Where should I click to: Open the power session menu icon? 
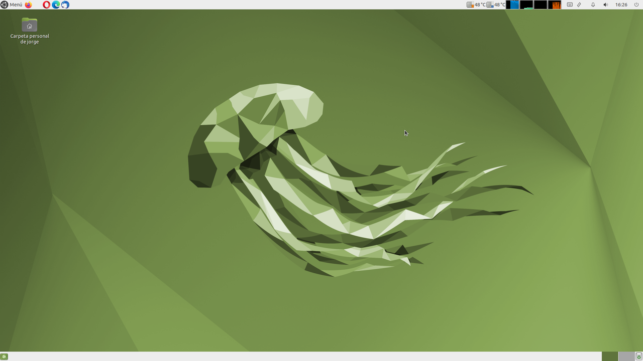[x=636, y=5]
